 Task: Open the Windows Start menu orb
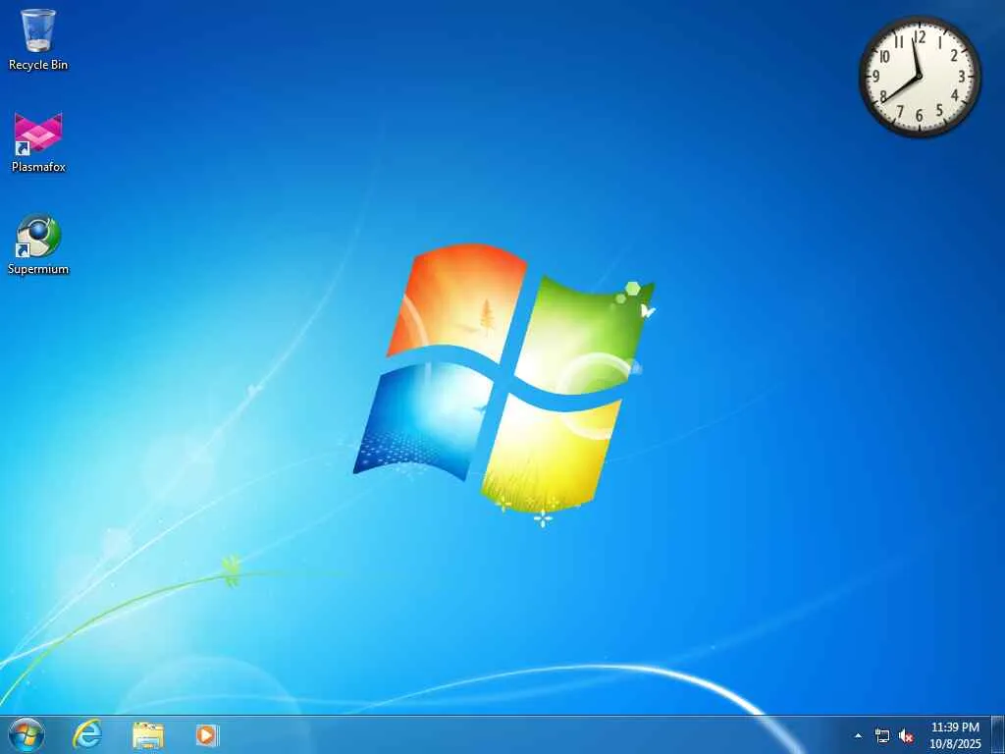click(26, 735)
